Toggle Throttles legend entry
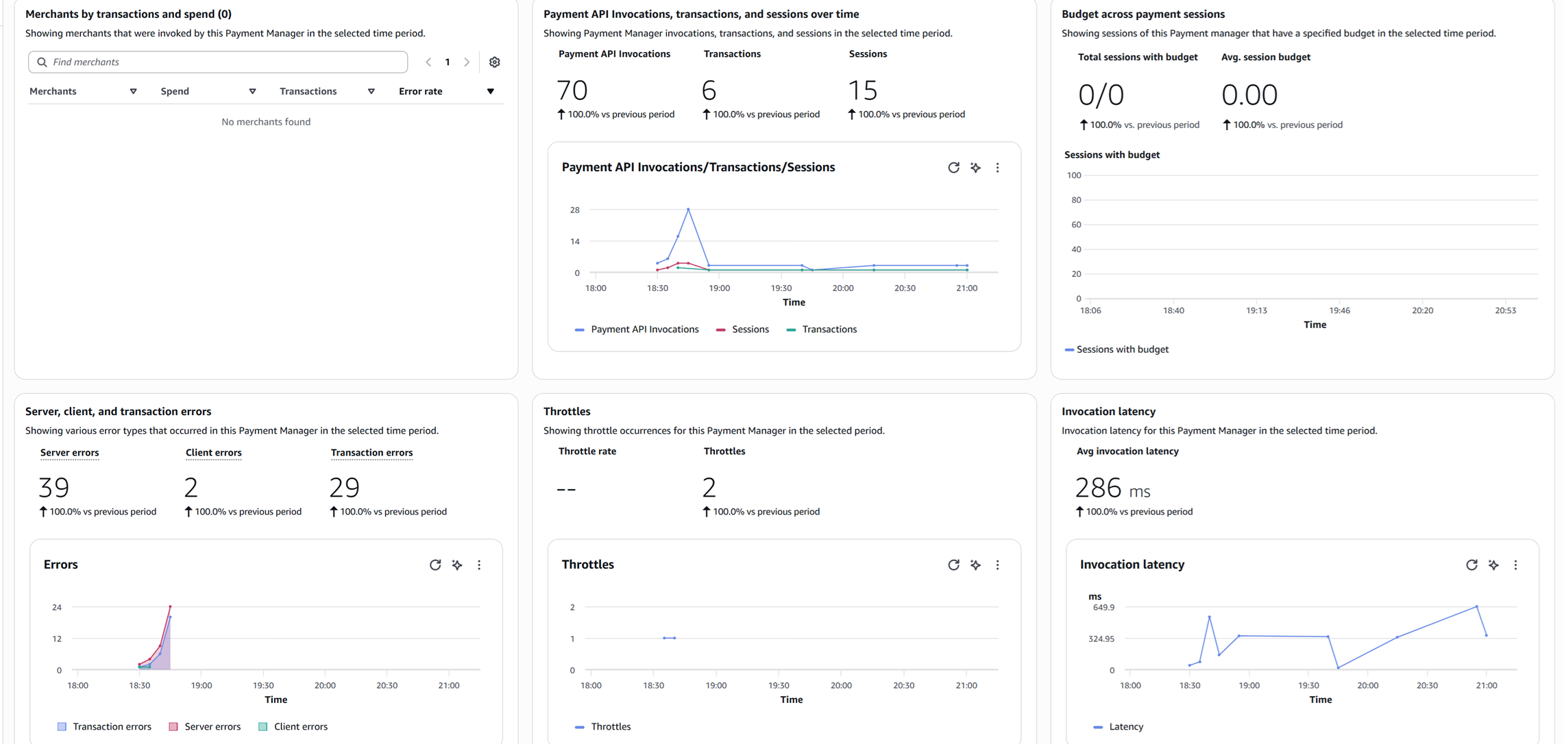This screenshot has height=744, width=1564. 602,727
